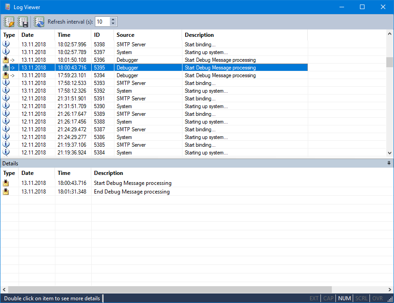This screenshot has width=394, height=303.
Task: Sort the log list by Time column header
Action: click(73, 35)
